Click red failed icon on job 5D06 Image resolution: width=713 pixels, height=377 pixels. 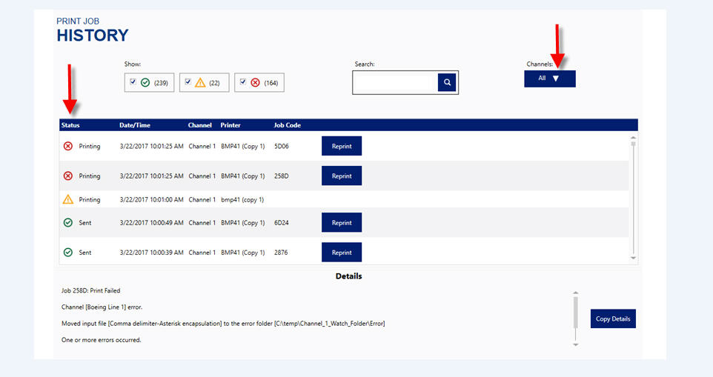pos(68,146)
